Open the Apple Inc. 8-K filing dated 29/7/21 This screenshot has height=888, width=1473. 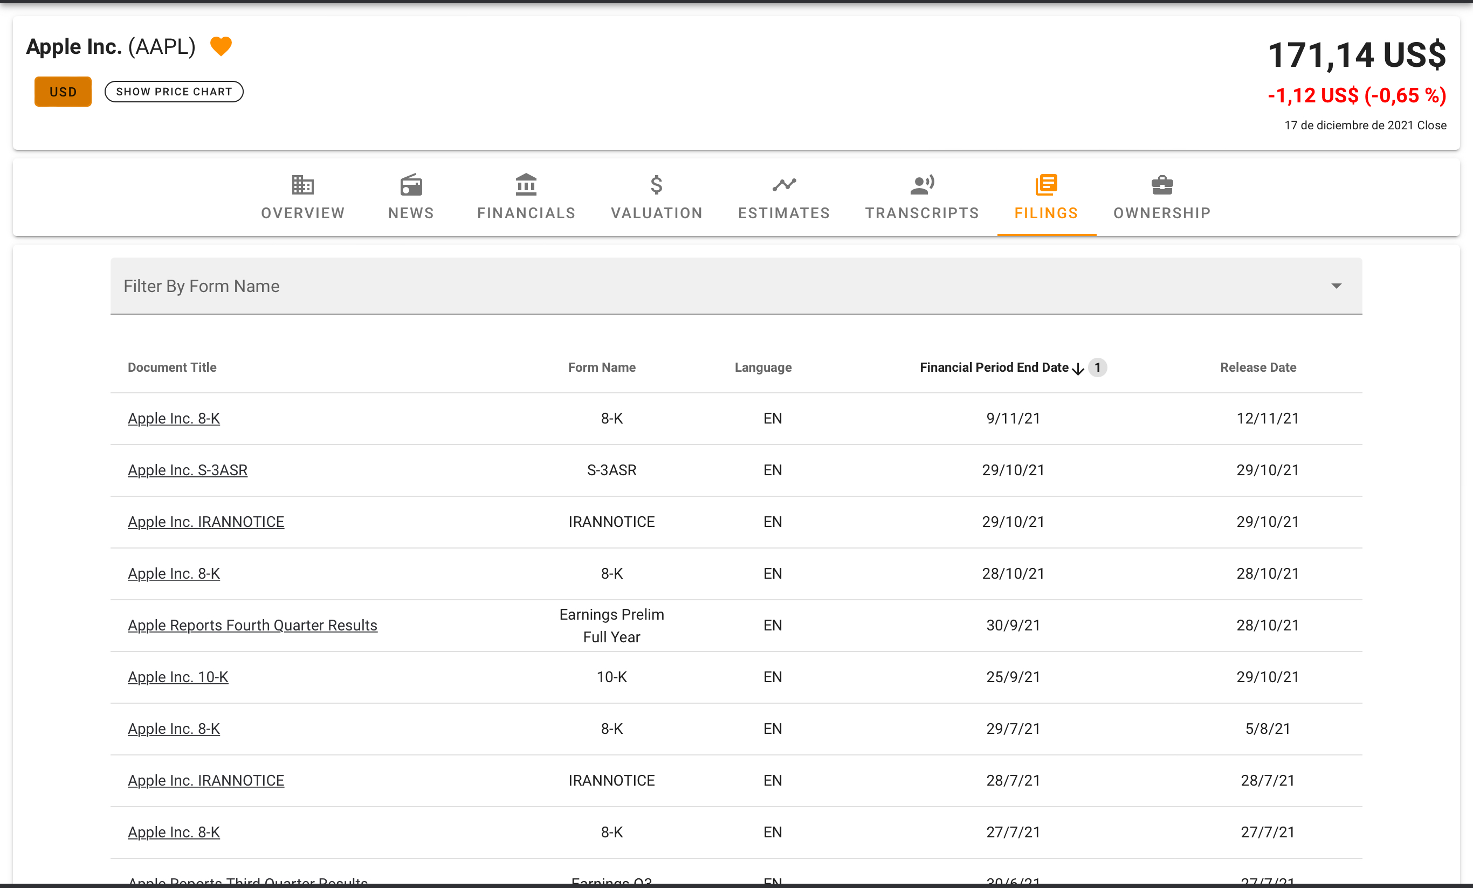coord(174,729)
